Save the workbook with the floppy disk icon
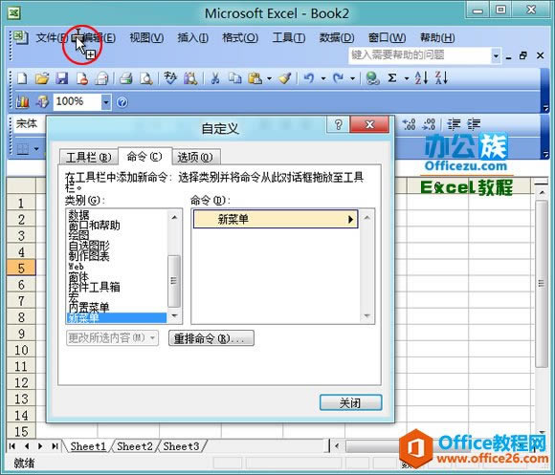The width and height of the screenshot is (555, 475). [62, 78]
